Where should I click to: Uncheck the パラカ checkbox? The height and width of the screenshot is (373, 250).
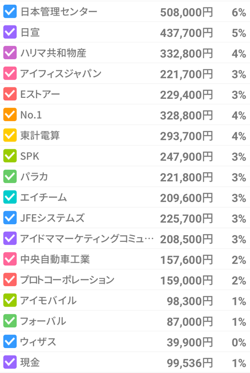(x=10, y=176)
